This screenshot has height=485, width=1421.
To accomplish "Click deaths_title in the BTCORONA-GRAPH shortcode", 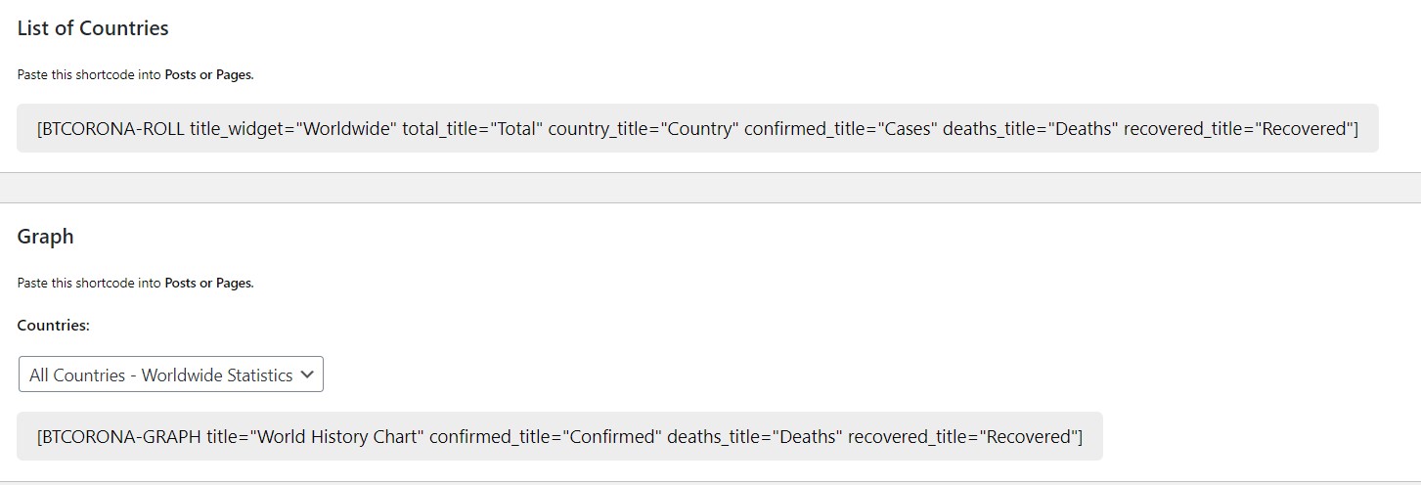I will (755, 436).
